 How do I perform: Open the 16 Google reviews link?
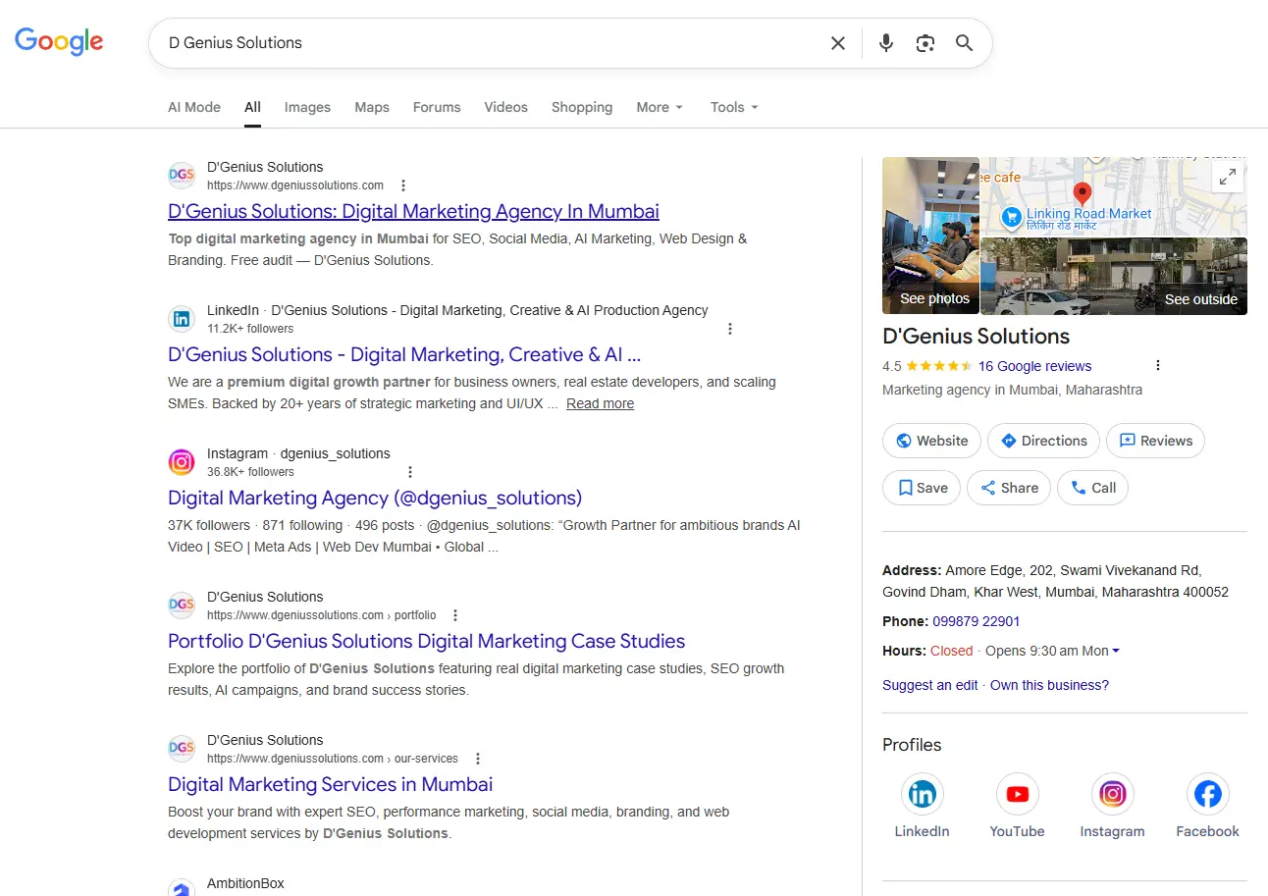click(x=1034, y=366)
